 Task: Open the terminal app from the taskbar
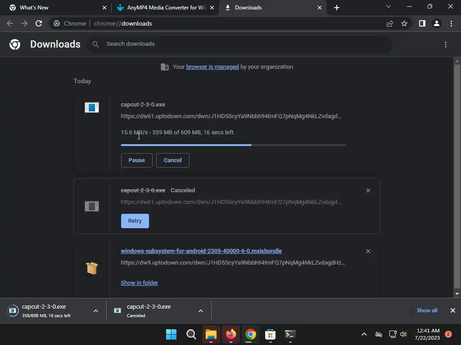(290, 334)
